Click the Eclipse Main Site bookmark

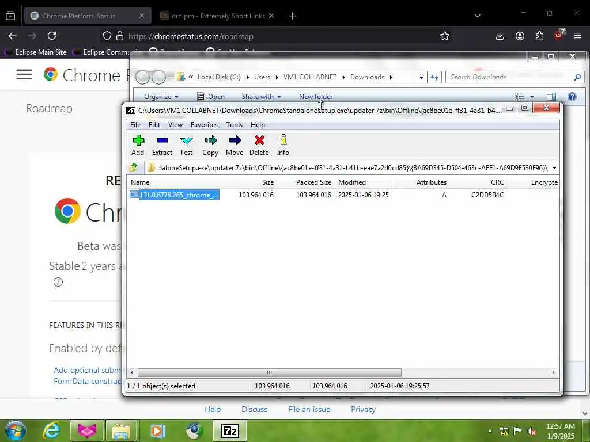coord(35,52)
